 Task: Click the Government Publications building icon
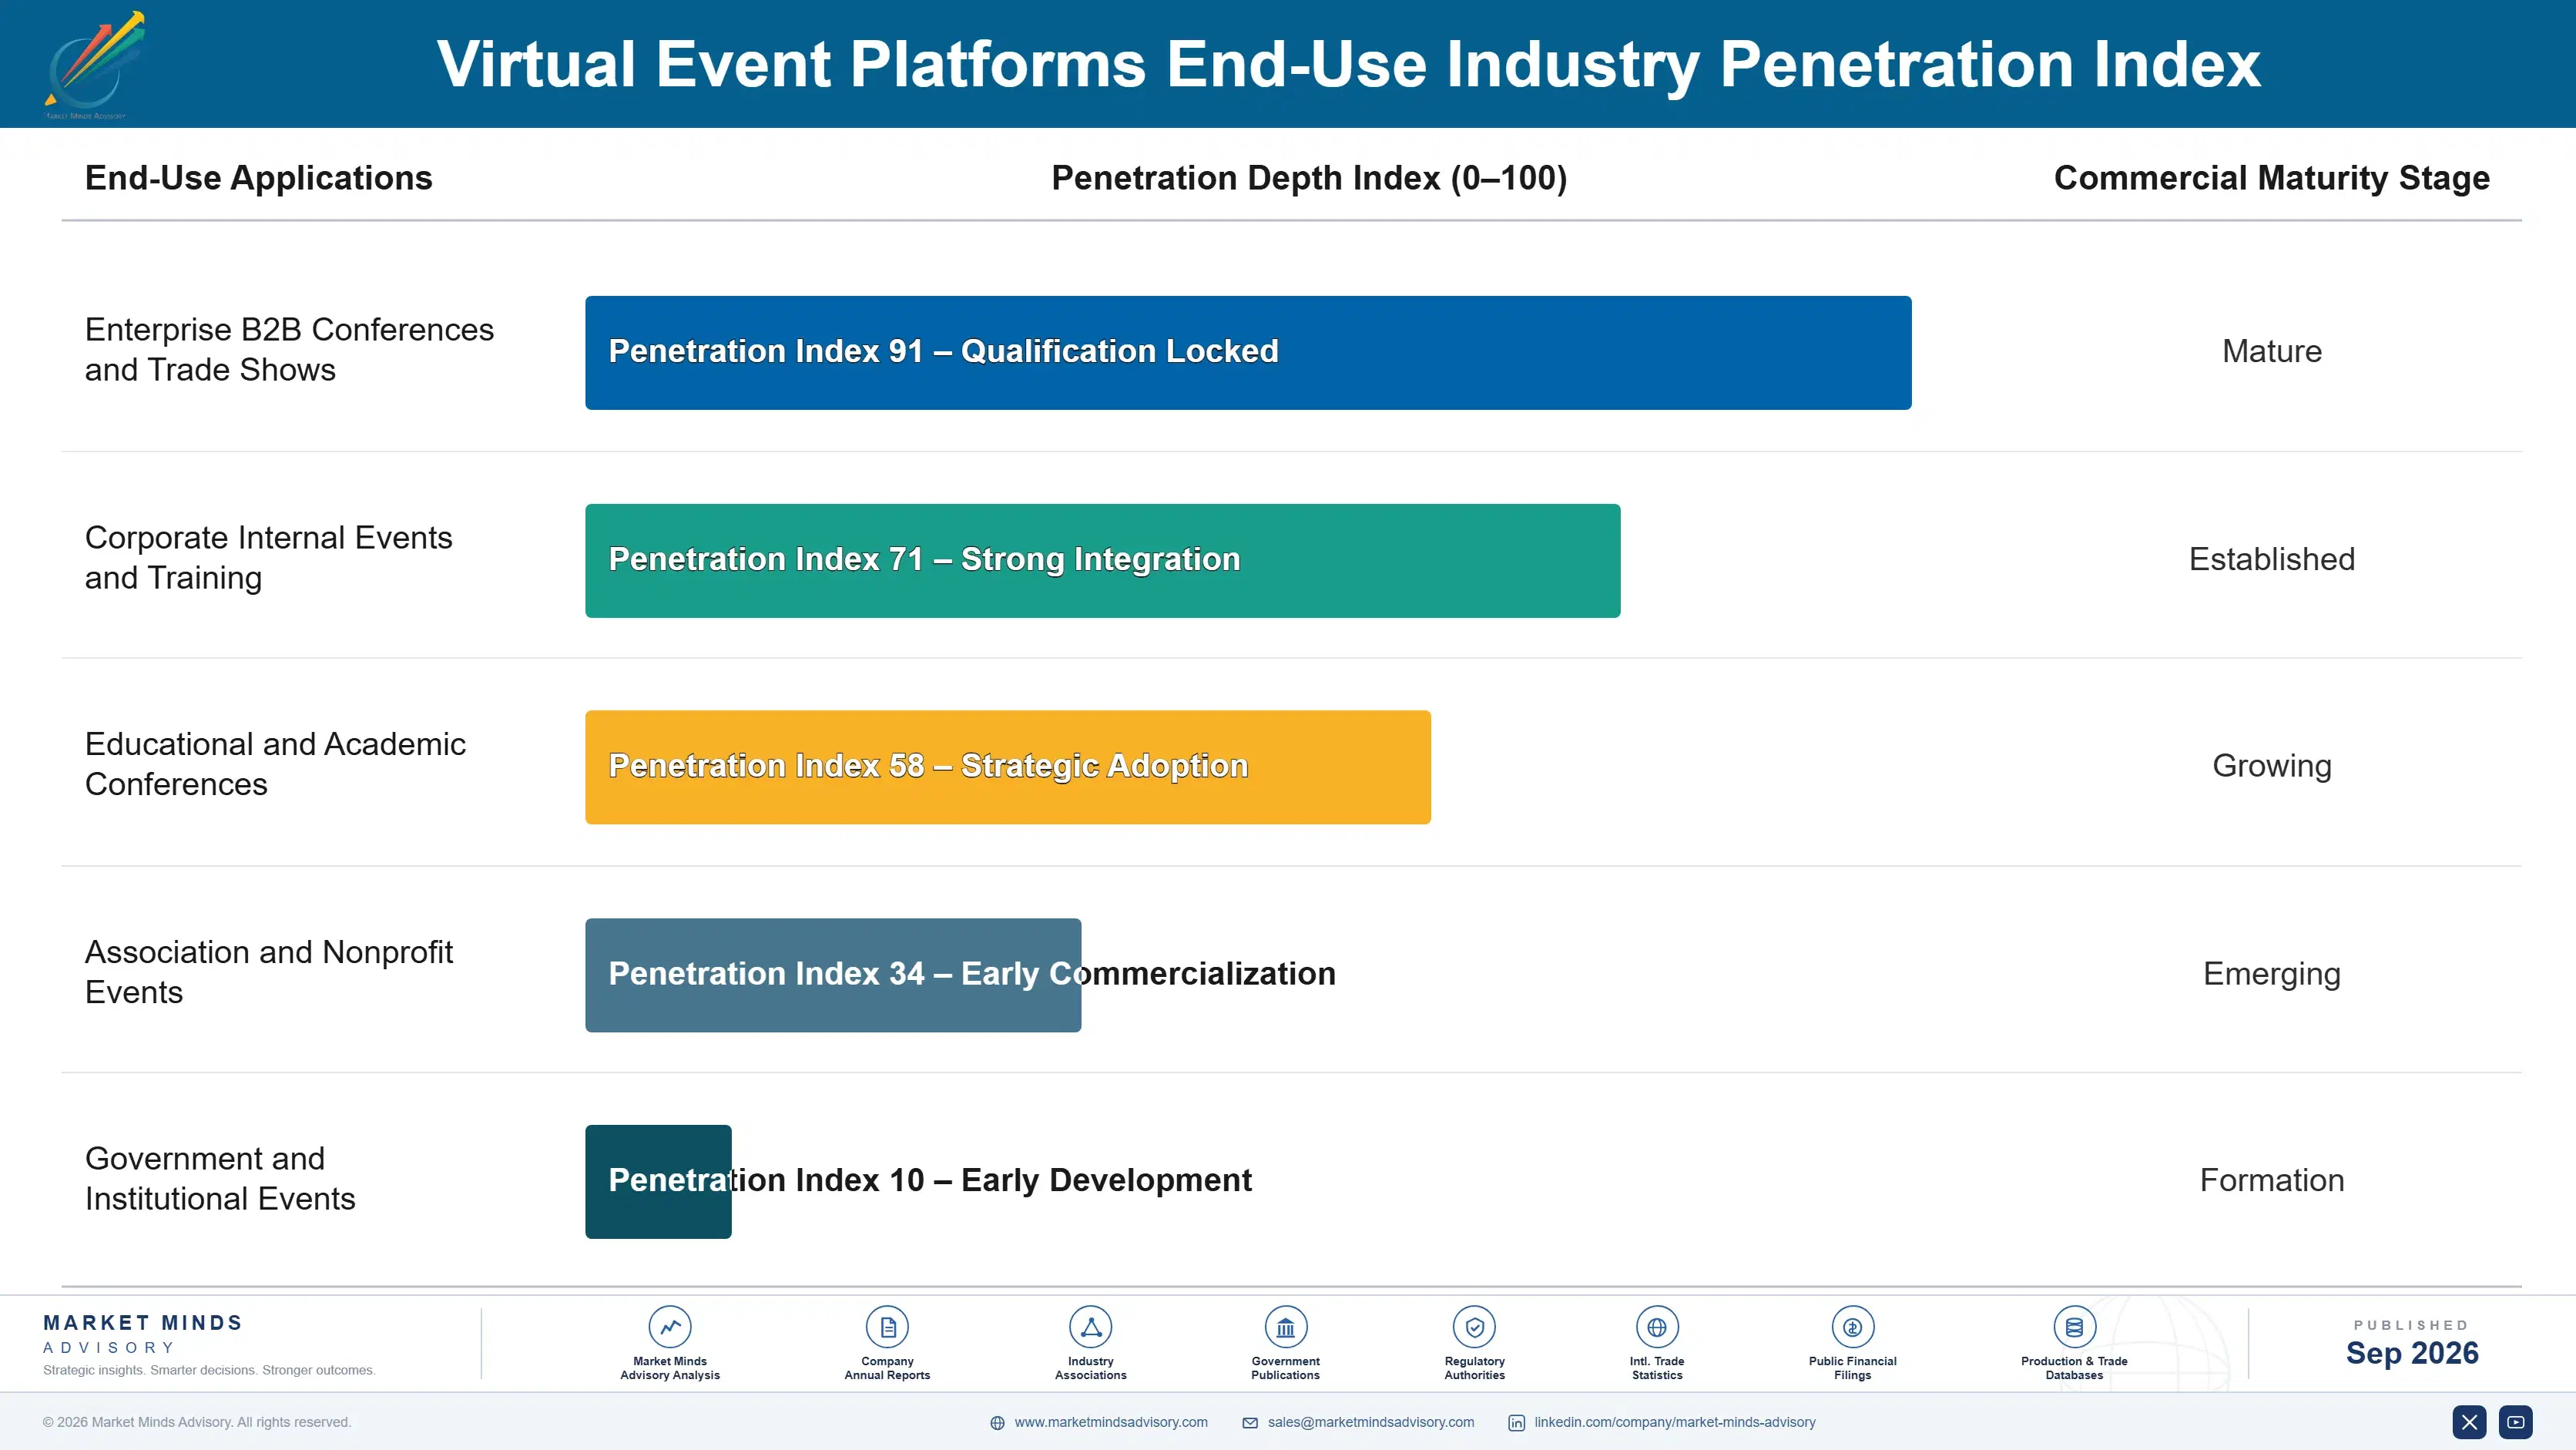[1285, 1327]
